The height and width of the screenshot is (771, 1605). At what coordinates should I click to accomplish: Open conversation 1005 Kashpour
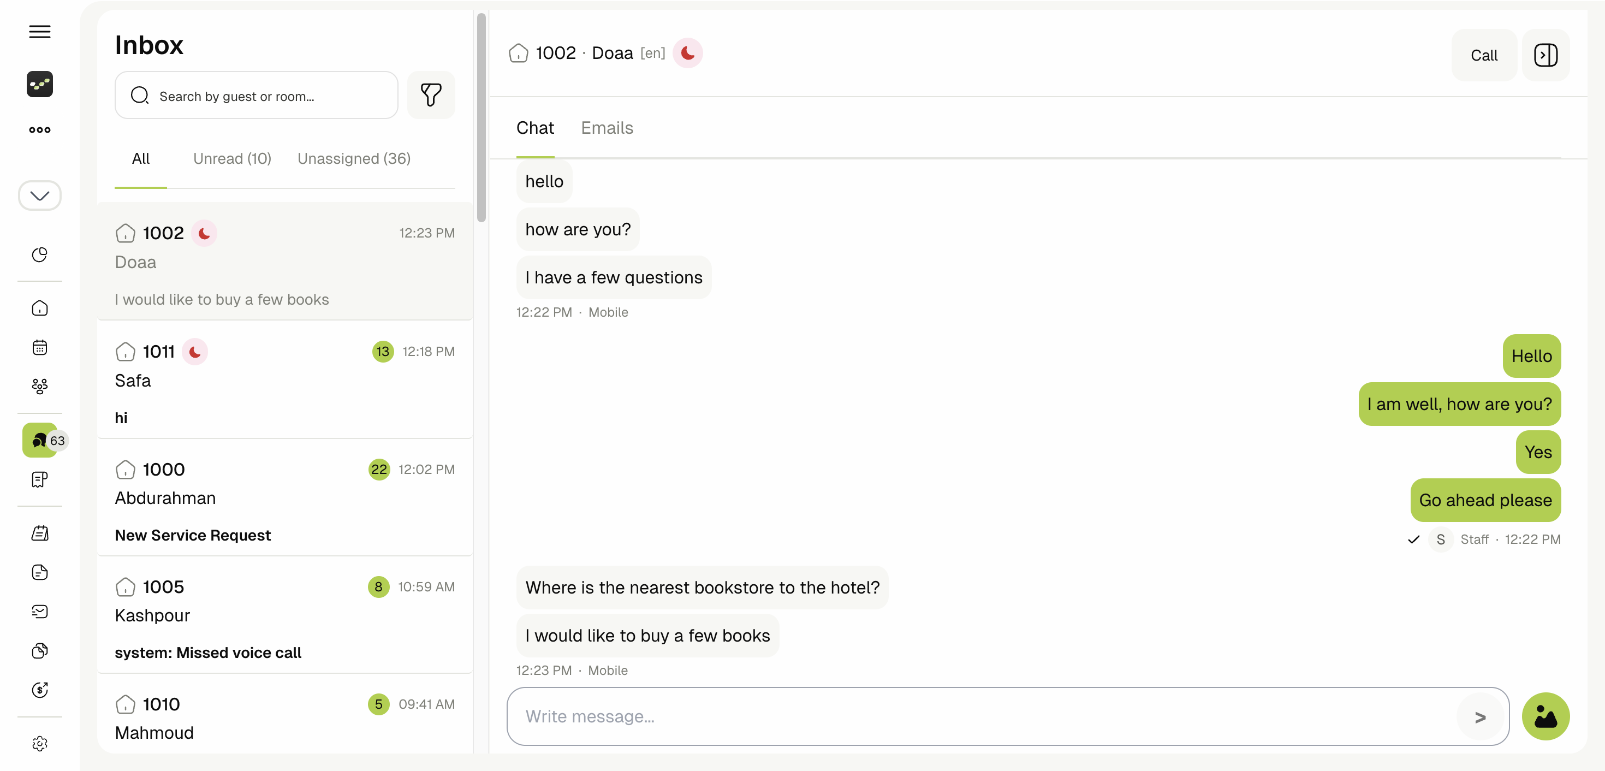[285, 615]
